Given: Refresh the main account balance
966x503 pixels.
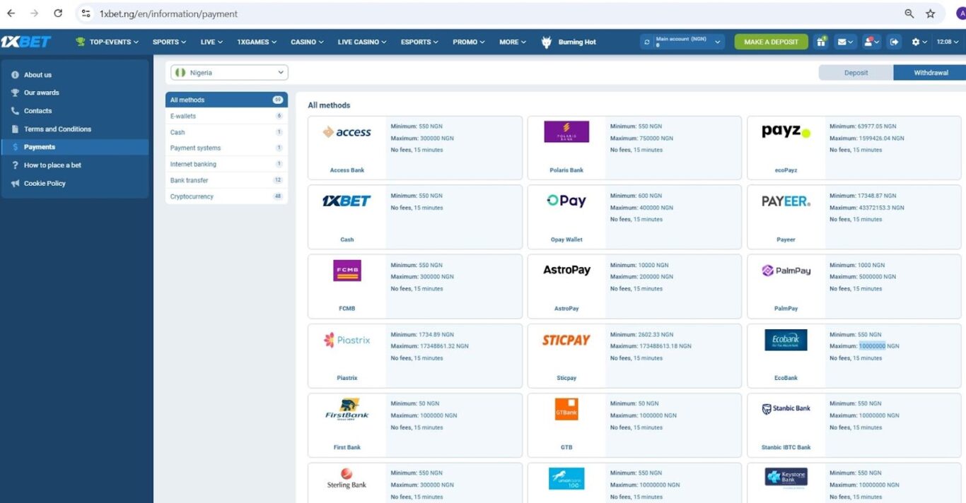Looking at the screenshot, I should [x=646, y=42].
